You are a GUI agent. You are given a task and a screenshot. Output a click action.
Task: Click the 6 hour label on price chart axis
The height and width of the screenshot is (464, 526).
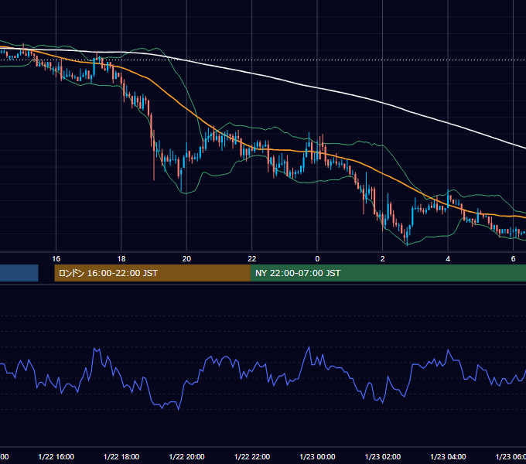(x=513, y=259)
